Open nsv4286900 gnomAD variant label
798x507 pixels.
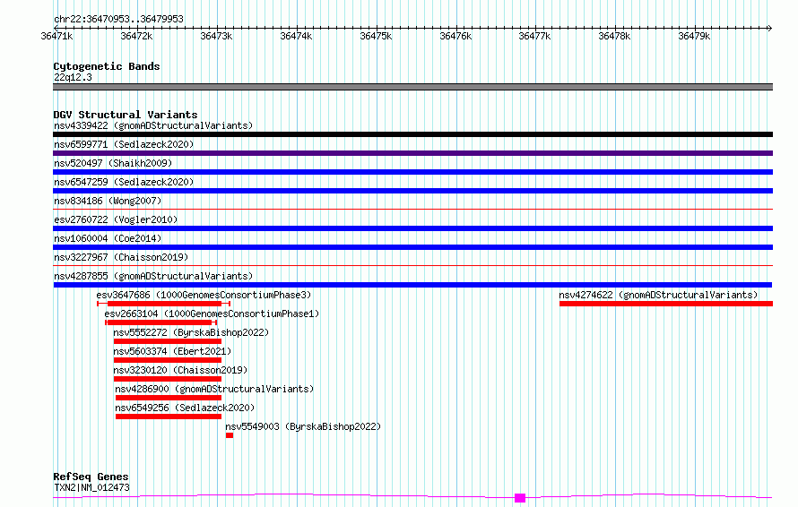214,389
